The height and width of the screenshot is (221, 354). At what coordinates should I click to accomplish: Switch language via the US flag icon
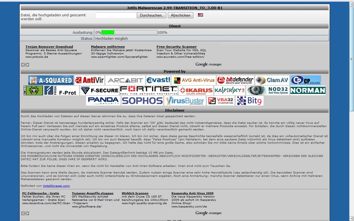pyautogui.click(x=201, y=15)
